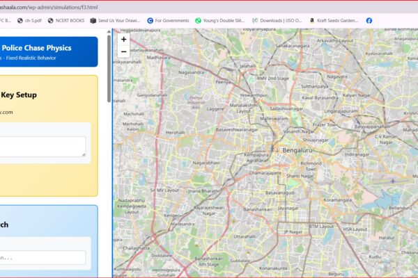Viewport: 418px width, 278px height.
Task: Click the Key Setup text area
Action: tap(42, 146)
